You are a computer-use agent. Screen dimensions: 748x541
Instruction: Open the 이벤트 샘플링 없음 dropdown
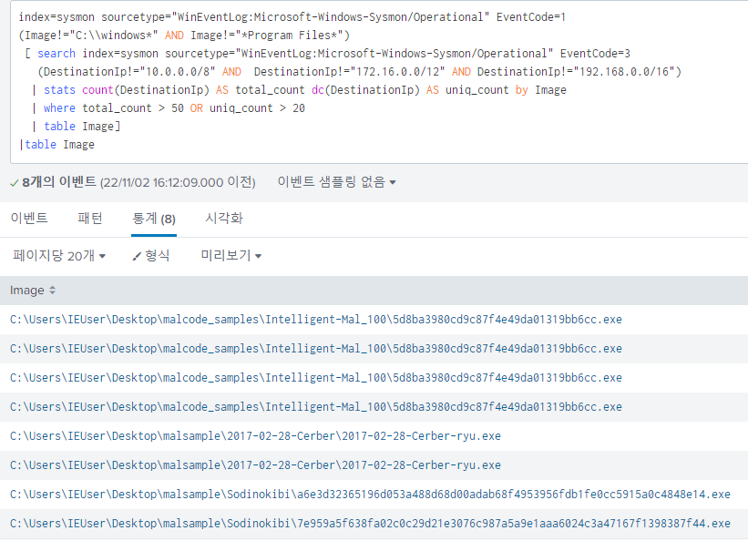(x=336, y=182)
